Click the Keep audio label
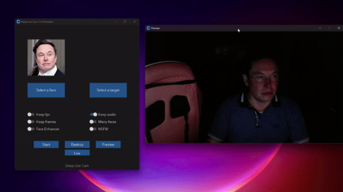Image resolution: width=343 pixels, height=192 pixels. pyautogui.click(x=107, y=114)
